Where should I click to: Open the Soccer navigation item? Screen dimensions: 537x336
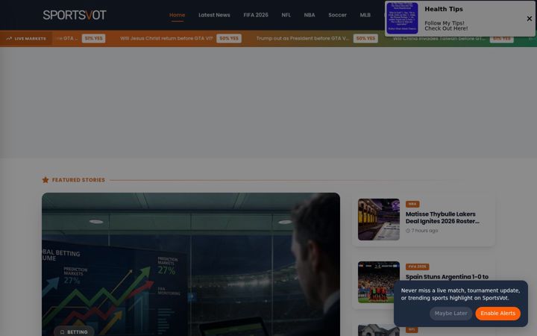click(x=337, y=15)
